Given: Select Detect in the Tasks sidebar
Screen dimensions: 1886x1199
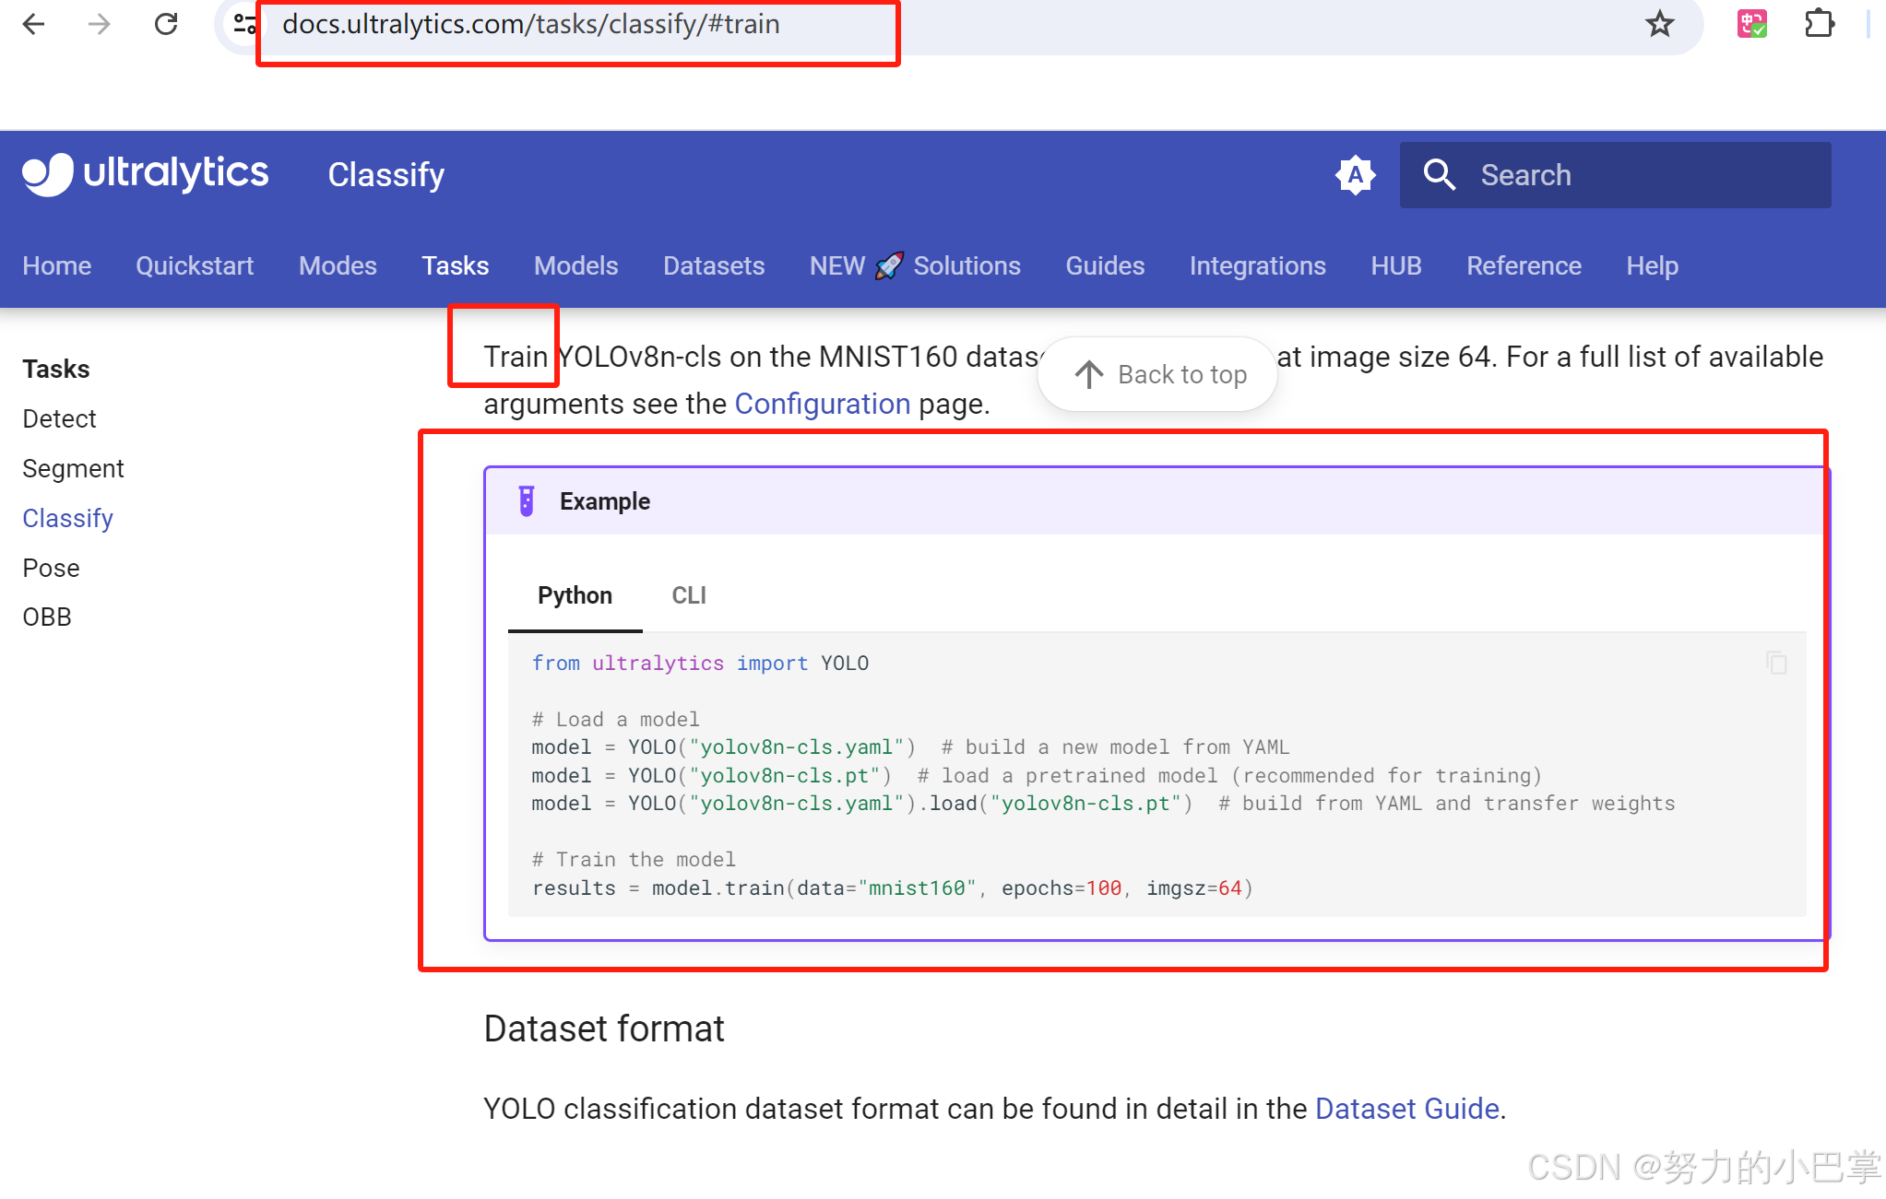Looking at the screenshot, I should [x=59, y=419].
